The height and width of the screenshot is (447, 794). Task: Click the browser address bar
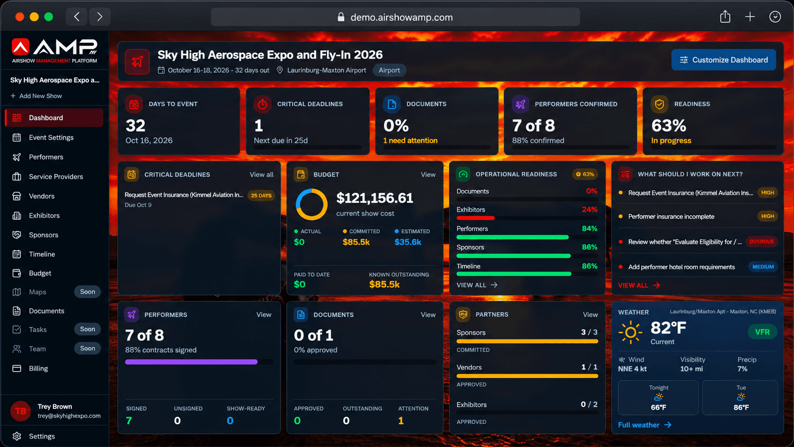[x=395, y=17]
